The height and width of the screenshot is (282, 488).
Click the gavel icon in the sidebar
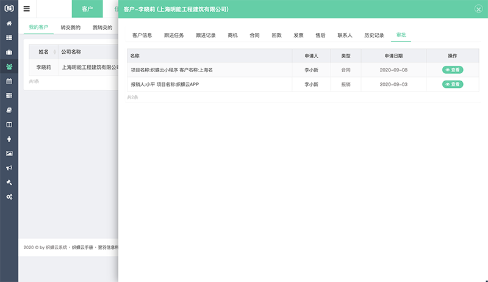(9, 183)
